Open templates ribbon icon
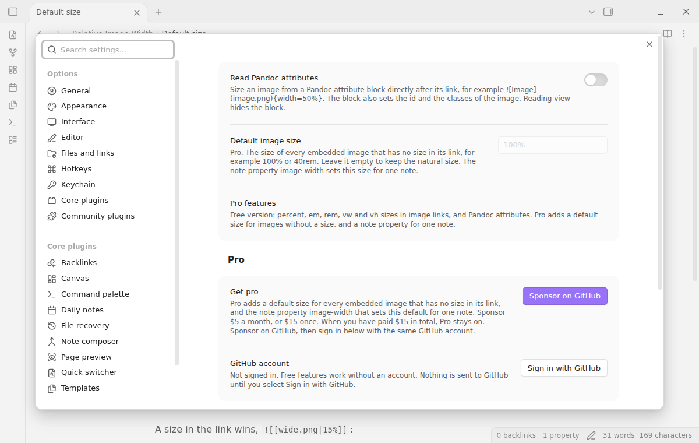 (x=13, y=105)
